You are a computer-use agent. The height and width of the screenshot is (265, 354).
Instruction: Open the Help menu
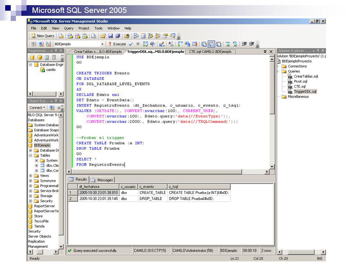(128, 28)
